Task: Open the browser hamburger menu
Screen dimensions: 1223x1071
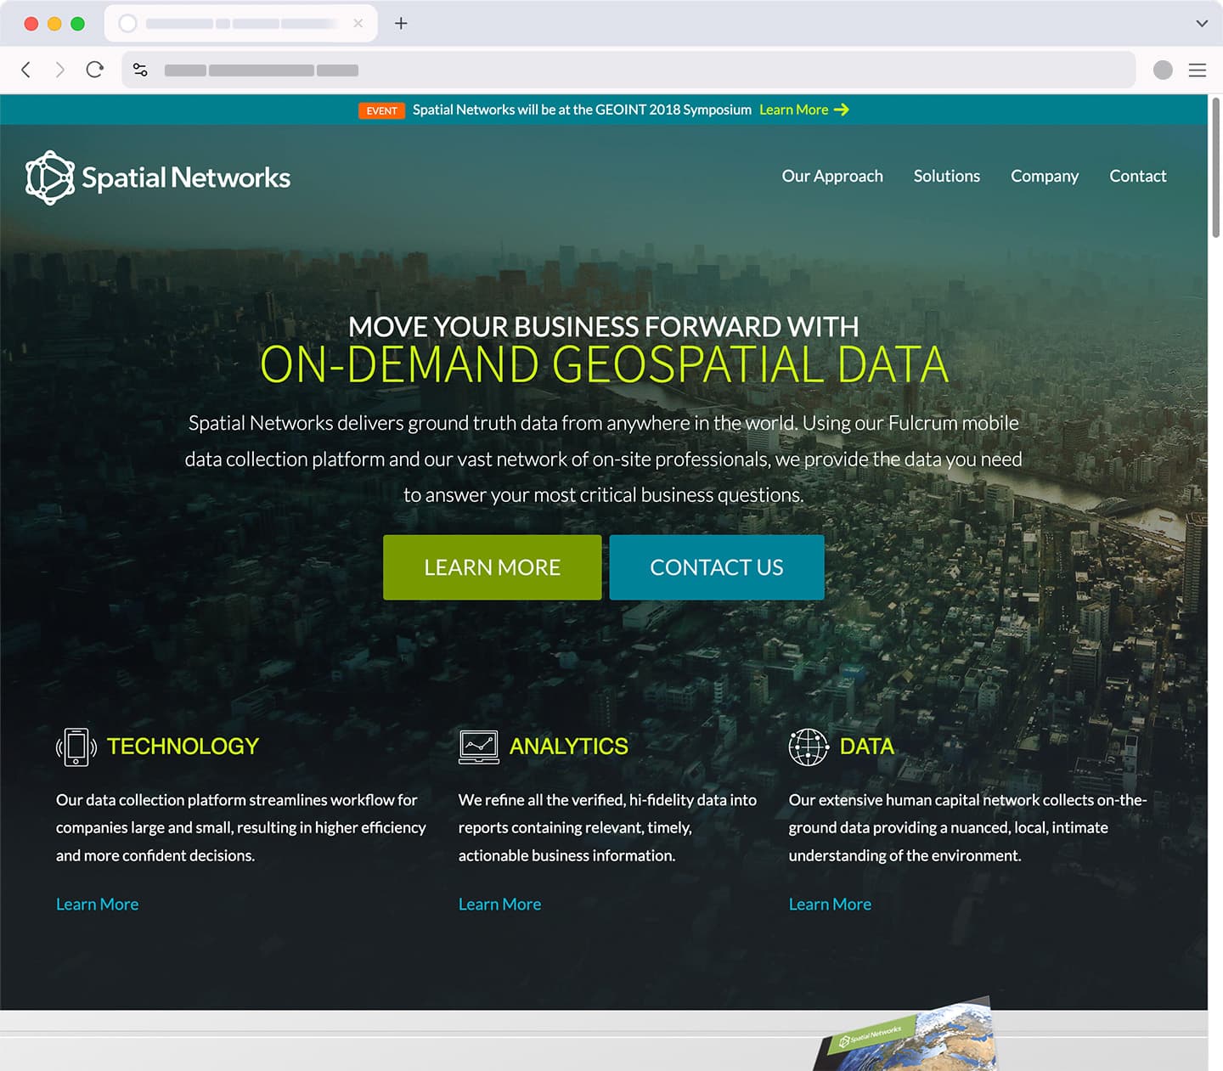Action: click(x=1198, y=70)
